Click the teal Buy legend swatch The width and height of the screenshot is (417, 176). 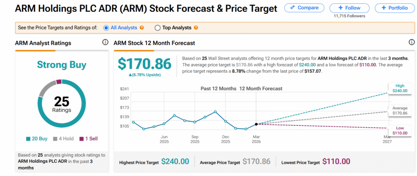[28, 139]
